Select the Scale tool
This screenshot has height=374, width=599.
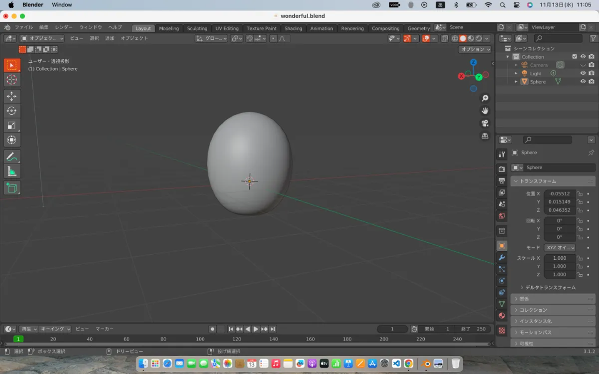click(12, 125)
